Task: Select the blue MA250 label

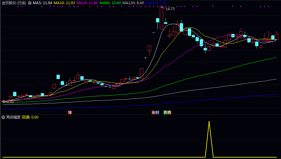Action: pyautogui.click(x=156, y=3)
